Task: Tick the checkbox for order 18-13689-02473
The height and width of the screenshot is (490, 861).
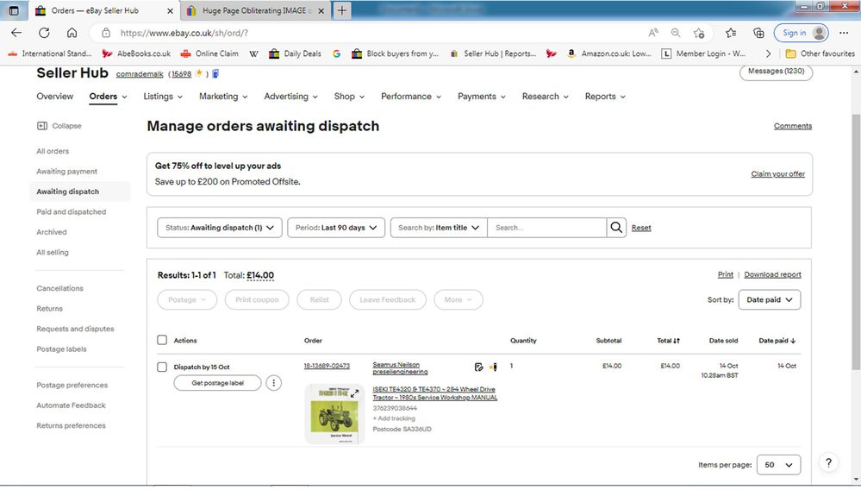Action: (x=162, y=367)
